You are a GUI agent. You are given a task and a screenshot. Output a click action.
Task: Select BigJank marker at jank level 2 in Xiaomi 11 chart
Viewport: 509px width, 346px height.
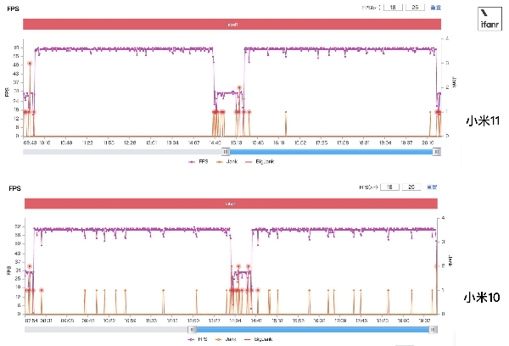pos(239,87)
